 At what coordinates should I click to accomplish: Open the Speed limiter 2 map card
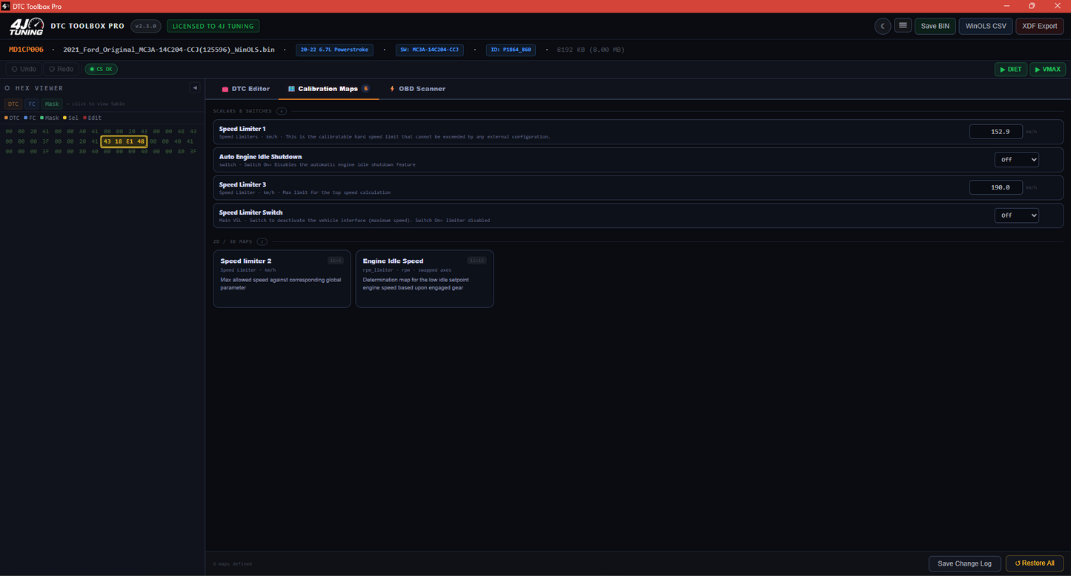point(282,278)
